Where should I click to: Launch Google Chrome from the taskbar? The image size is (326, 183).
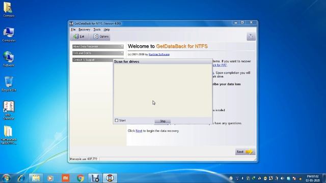80,178
